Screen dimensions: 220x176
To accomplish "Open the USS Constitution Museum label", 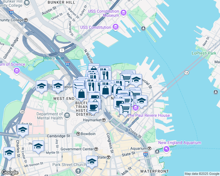I will tap(104, 13).
